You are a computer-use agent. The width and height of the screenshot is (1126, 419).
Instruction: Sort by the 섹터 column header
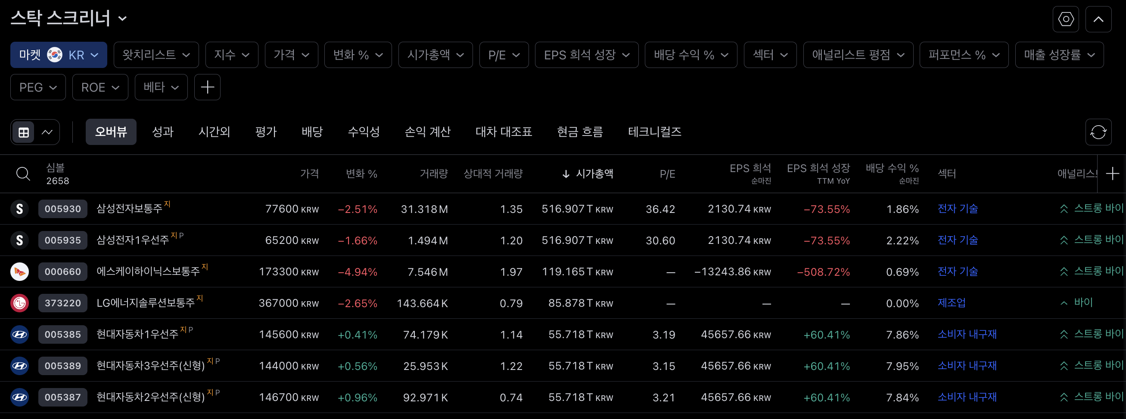(947, 174)
